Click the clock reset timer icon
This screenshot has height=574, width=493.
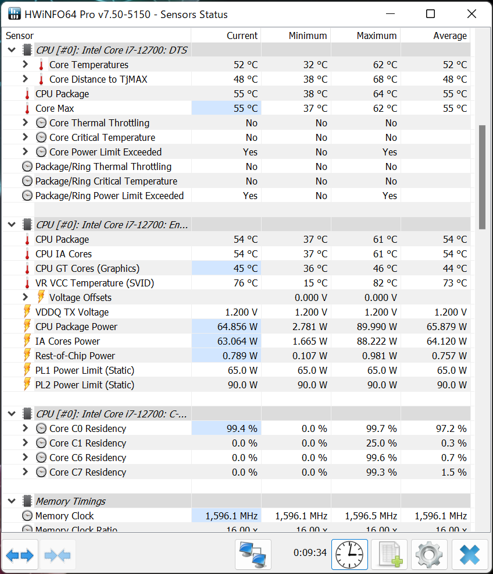(x=349, y=555)
